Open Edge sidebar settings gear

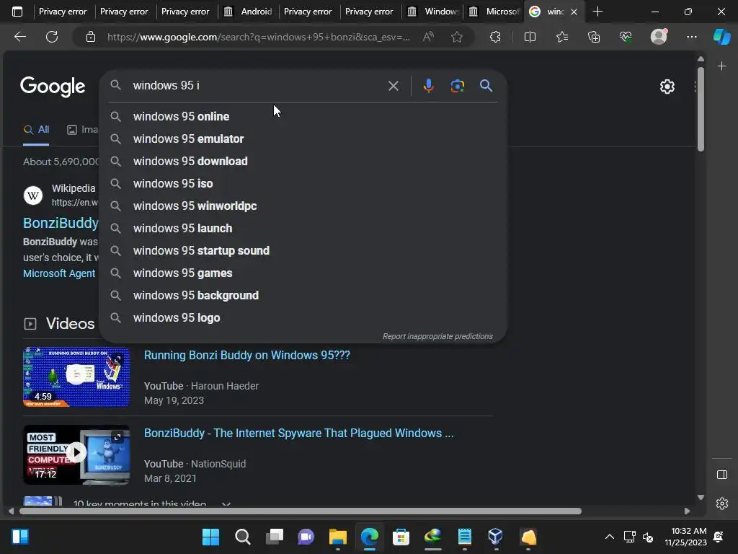tap(722, 503)
